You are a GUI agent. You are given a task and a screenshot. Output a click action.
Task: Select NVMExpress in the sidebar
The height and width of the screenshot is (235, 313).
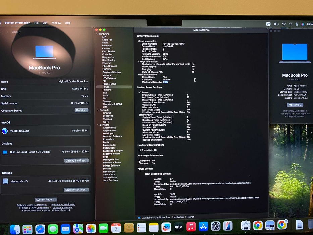tap(109, 78)
